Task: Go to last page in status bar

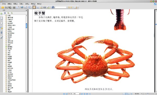Action: click(x=85, y=94)
